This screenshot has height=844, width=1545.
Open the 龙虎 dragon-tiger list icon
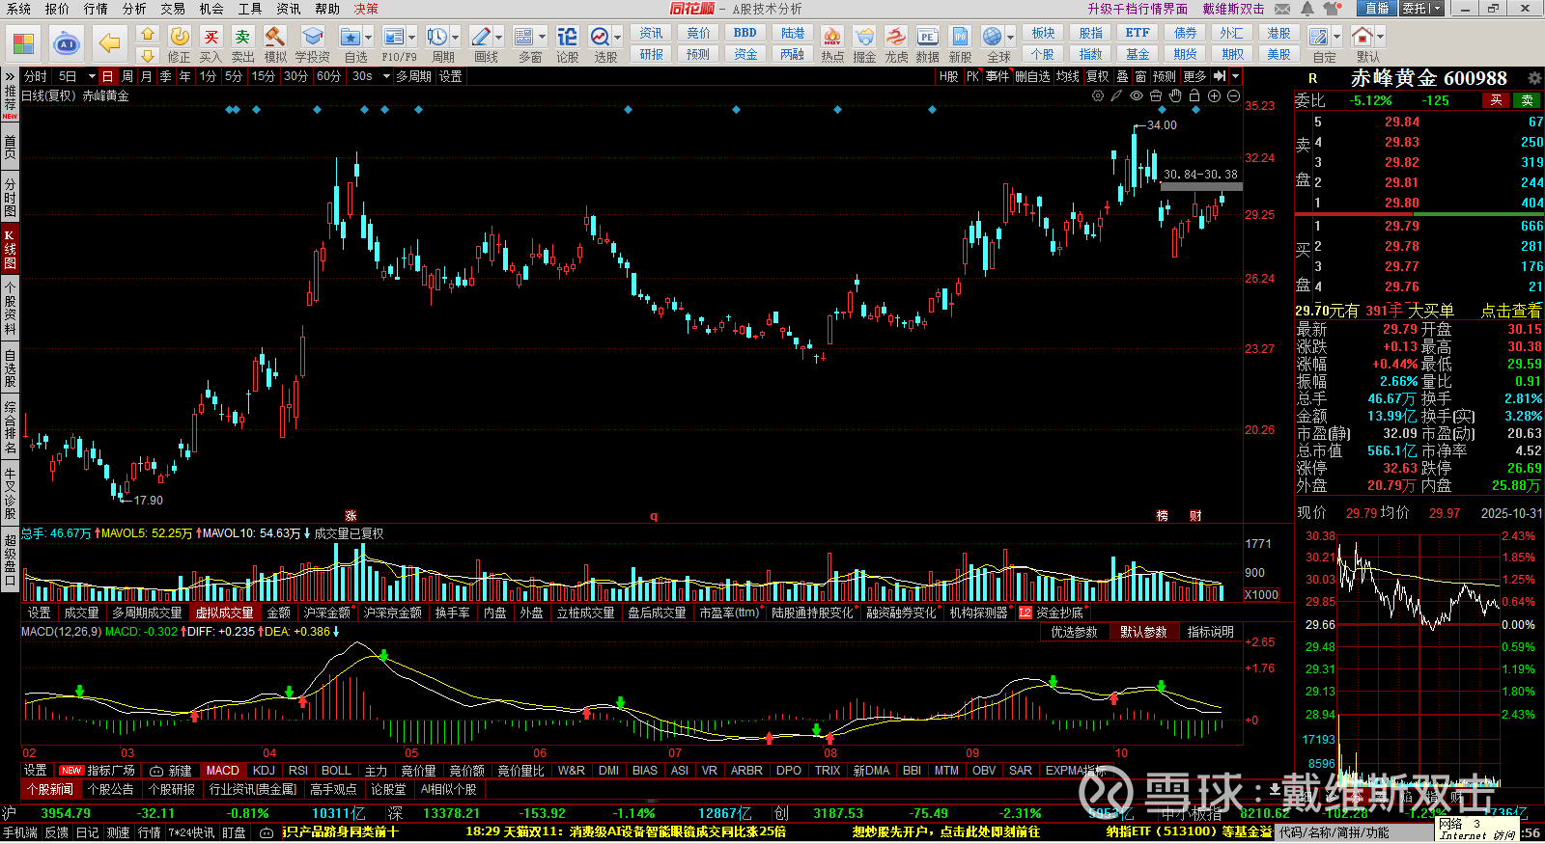pyautogui.click(x=896, y=43)
